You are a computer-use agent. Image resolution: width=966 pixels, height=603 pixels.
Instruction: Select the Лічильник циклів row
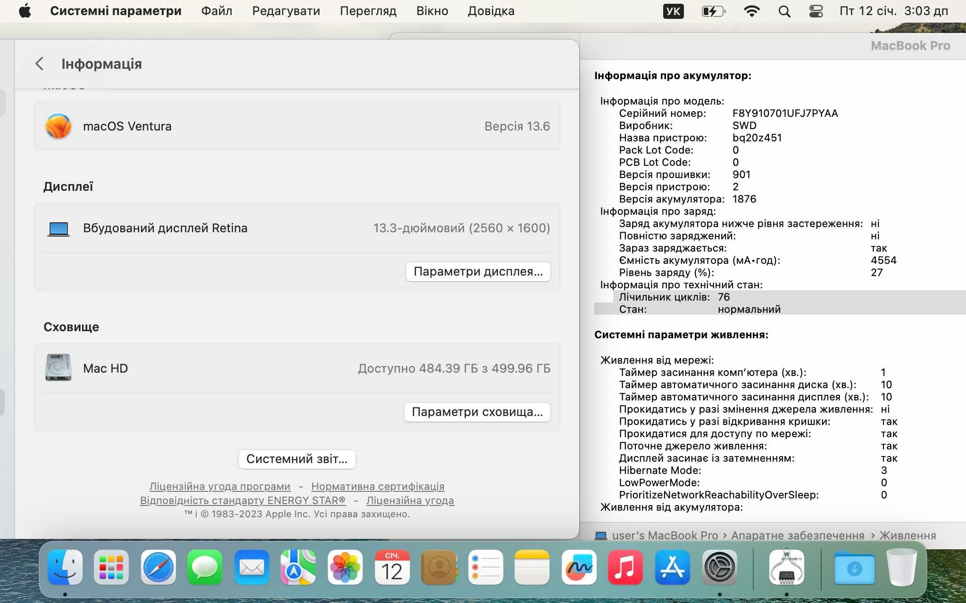pos(789,297)
